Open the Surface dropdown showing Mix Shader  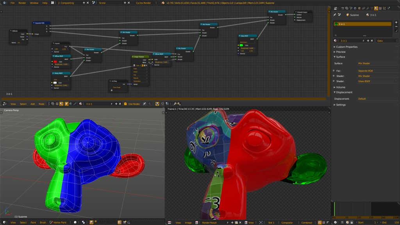pos(377,63)
